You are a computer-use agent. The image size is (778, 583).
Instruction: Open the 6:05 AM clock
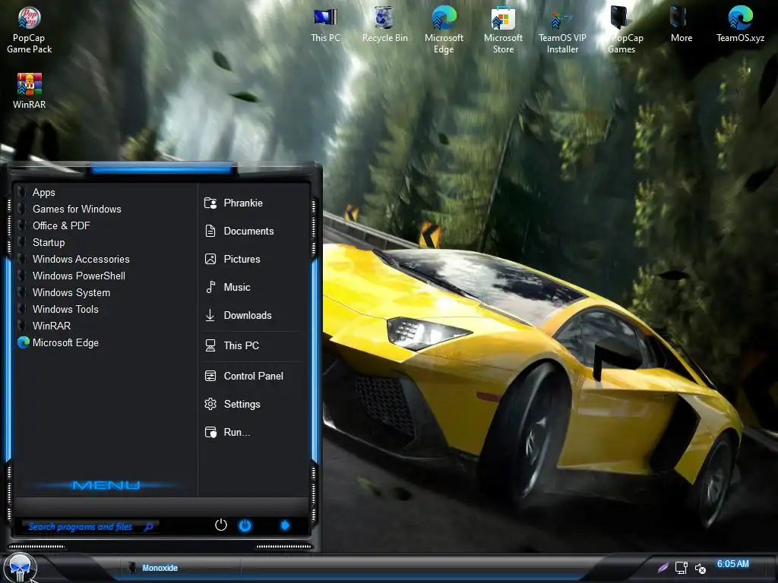(x=733, y=564)
